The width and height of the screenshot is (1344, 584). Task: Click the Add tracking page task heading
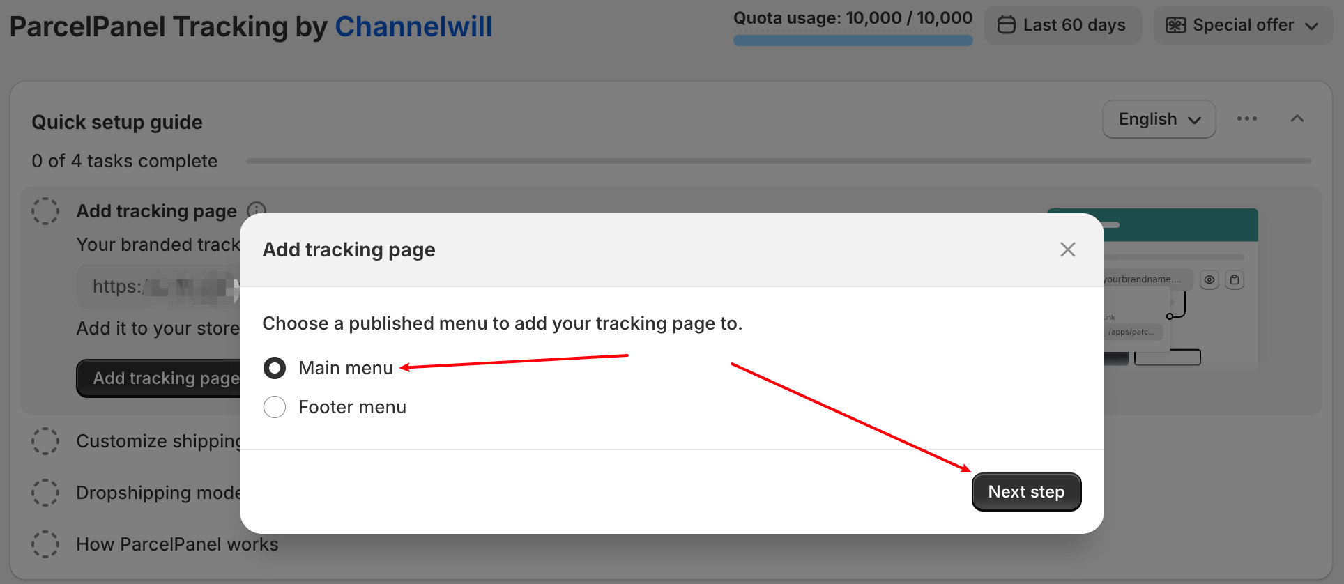click(x=156, y=211)
